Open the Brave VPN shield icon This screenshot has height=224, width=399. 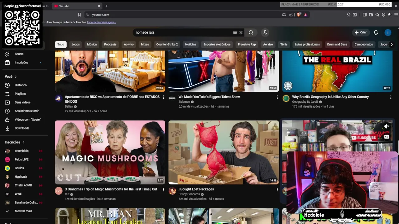coord(383,15)
